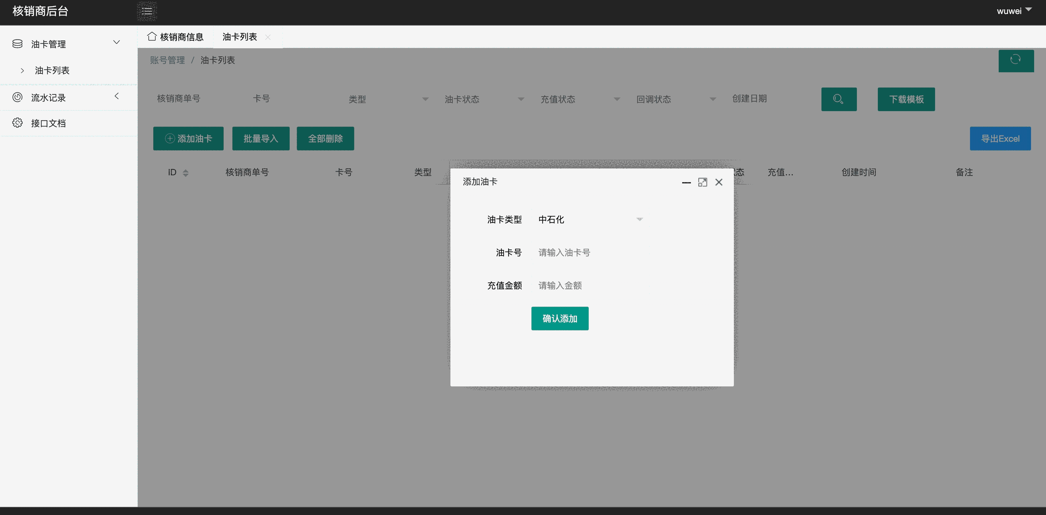Expand the 充值状态 filter dropdown

click(x=579, y=99)
